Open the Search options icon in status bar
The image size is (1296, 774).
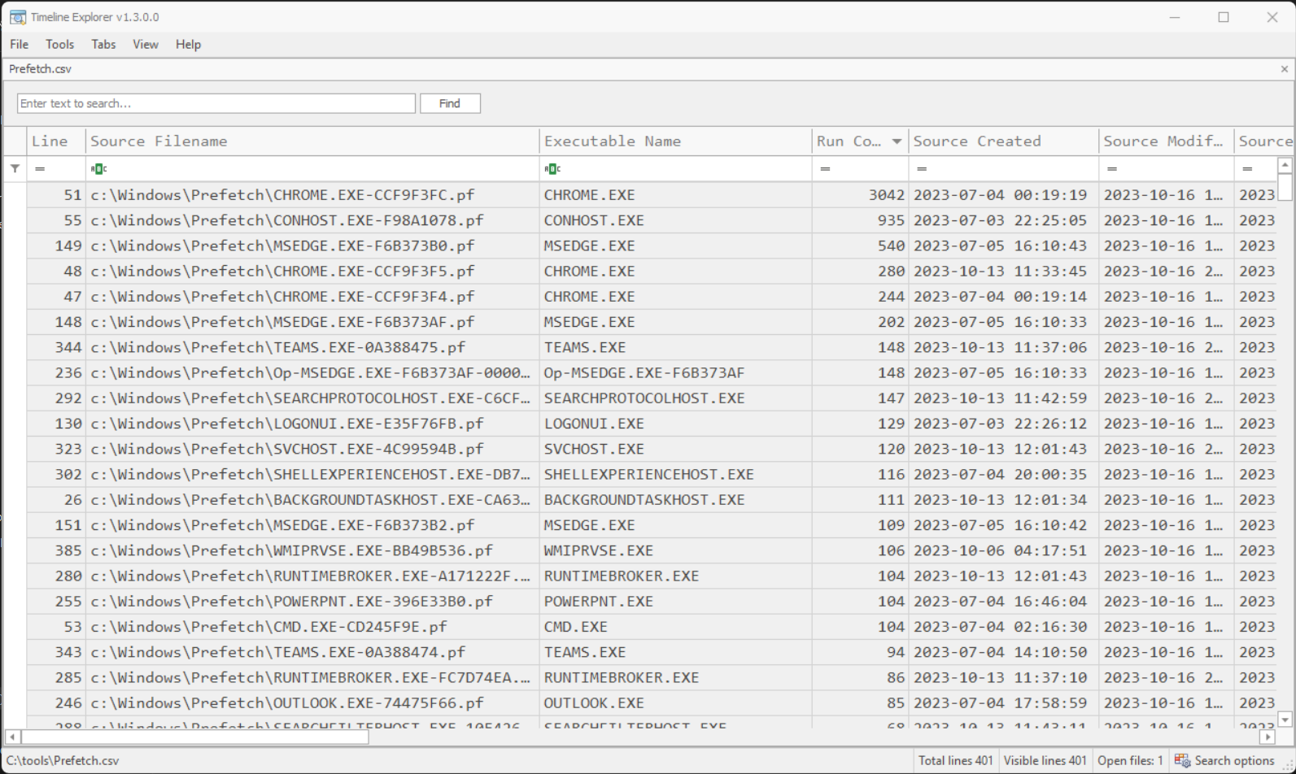click(1182, 760)
